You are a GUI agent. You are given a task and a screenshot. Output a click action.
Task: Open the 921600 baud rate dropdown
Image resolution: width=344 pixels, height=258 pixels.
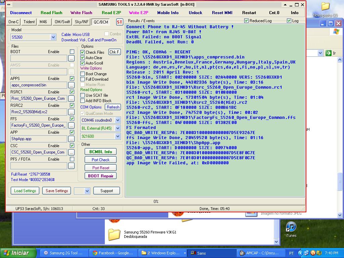[x=118, y=136]
